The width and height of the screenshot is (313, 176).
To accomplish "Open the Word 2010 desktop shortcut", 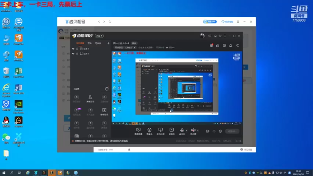I will point(18,89).
